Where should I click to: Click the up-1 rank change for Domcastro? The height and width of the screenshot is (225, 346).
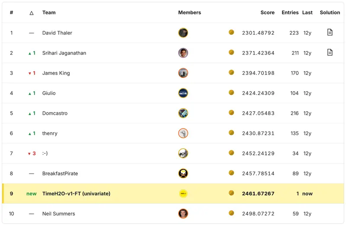[32, 113]
